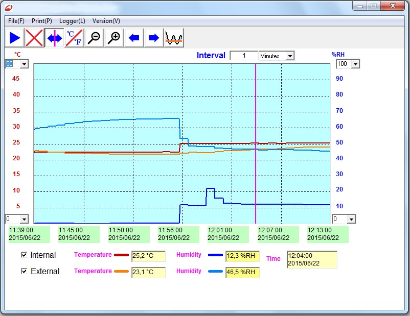This screenshot has height=316, width=410.
Task: Uncheck the Internal sensor checkbox
Action: 24,255
